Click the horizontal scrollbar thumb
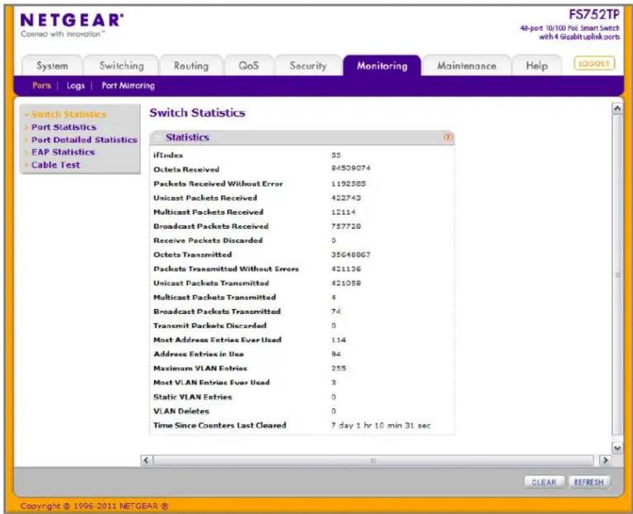 tap(373, 460)
